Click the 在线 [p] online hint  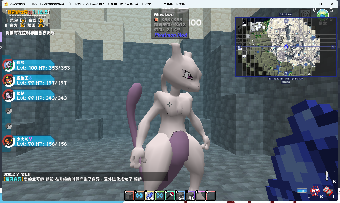37,20
